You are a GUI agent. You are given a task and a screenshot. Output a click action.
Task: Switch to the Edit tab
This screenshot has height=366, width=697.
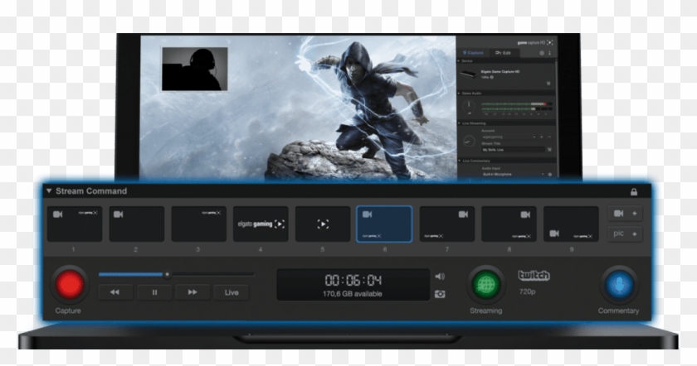[503, 53]
